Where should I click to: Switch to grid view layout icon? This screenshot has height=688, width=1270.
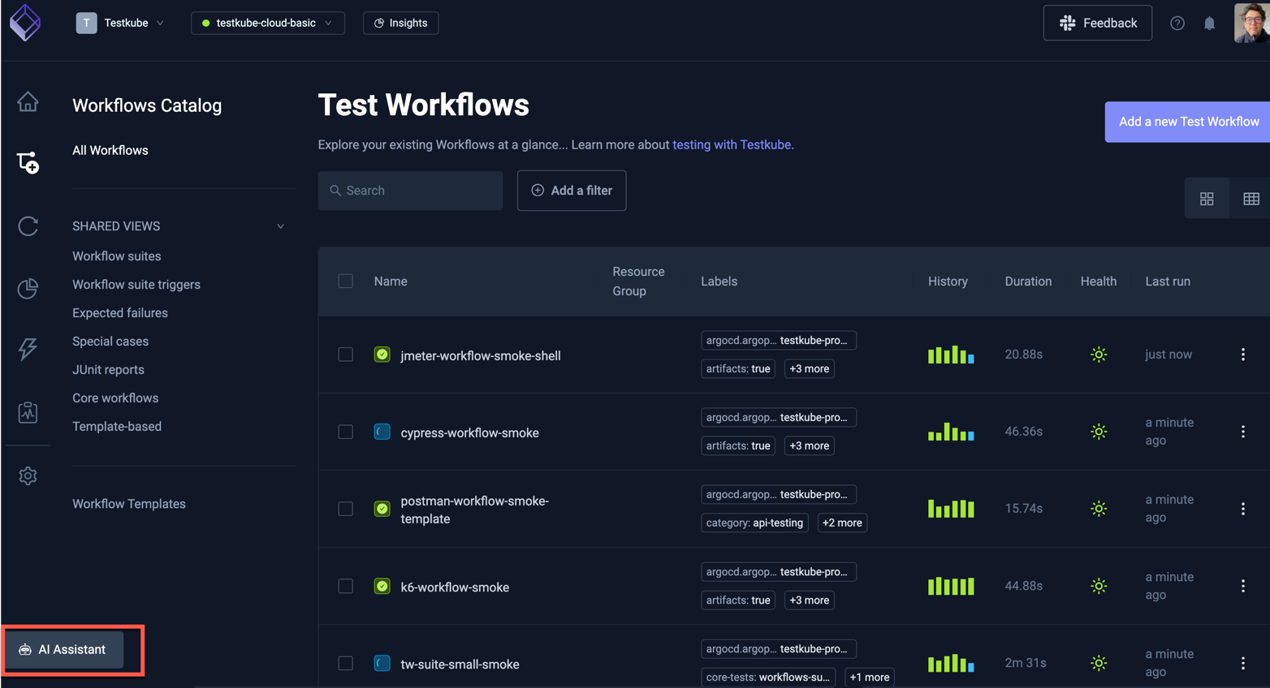click(x=1207, y=199)
